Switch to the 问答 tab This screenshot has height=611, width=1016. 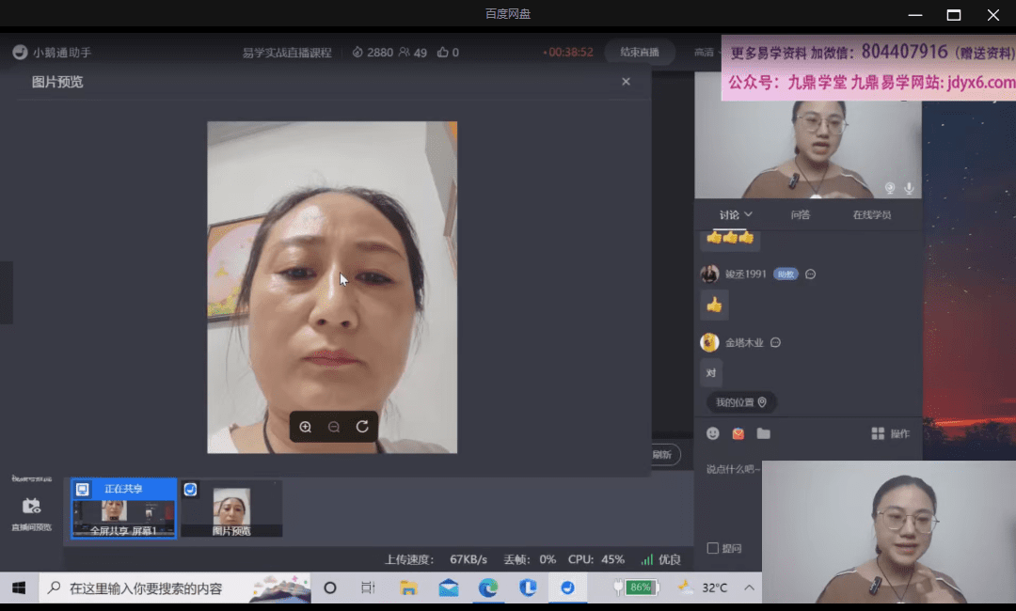[x=800, y=215]
